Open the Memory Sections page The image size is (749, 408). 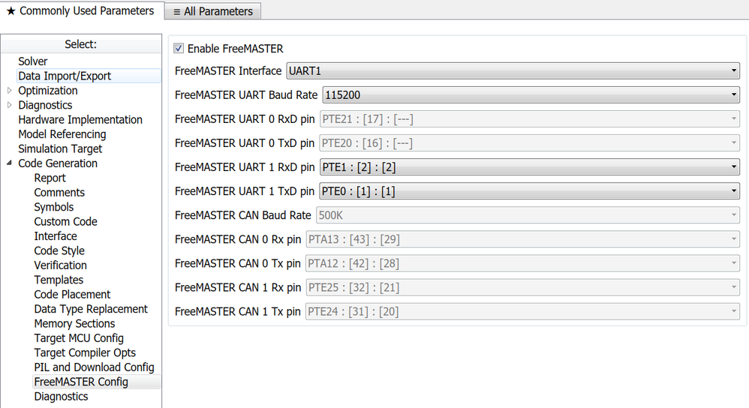(74, 324)
